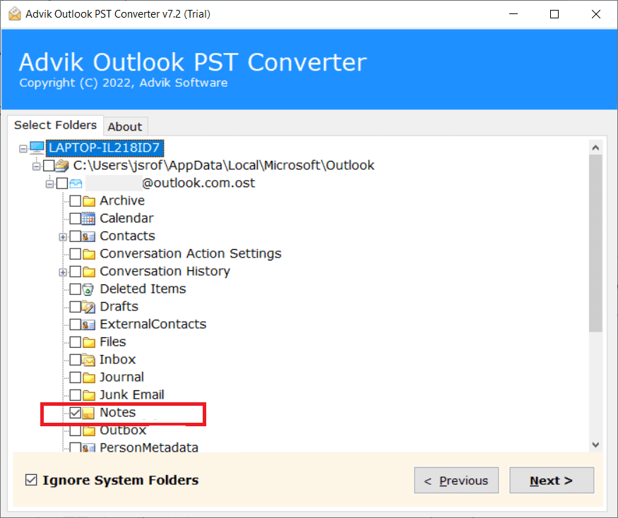
Task: Select the Inbox checkbox
Action: click(76, 360)
